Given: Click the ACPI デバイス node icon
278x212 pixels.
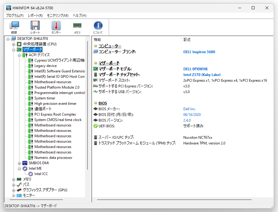Looking at the screenshot, I should point(25,55).
